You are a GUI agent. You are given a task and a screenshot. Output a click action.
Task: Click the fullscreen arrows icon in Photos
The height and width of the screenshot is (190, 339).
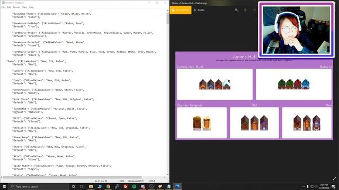[334, 178]
